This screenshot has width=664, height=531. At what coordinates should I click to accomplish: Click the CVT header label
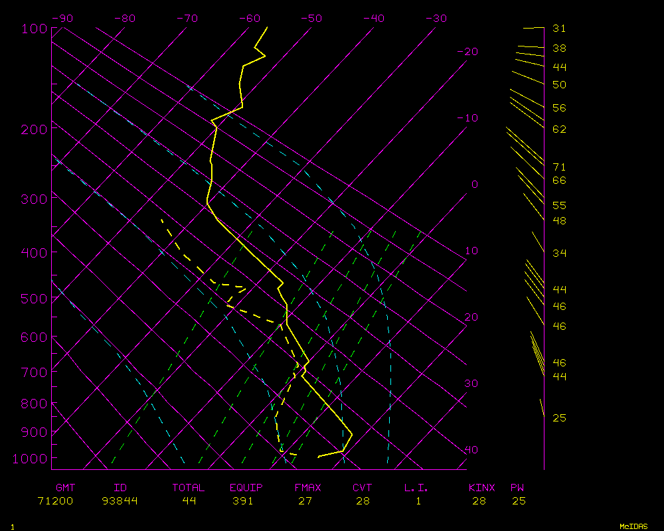363,488
